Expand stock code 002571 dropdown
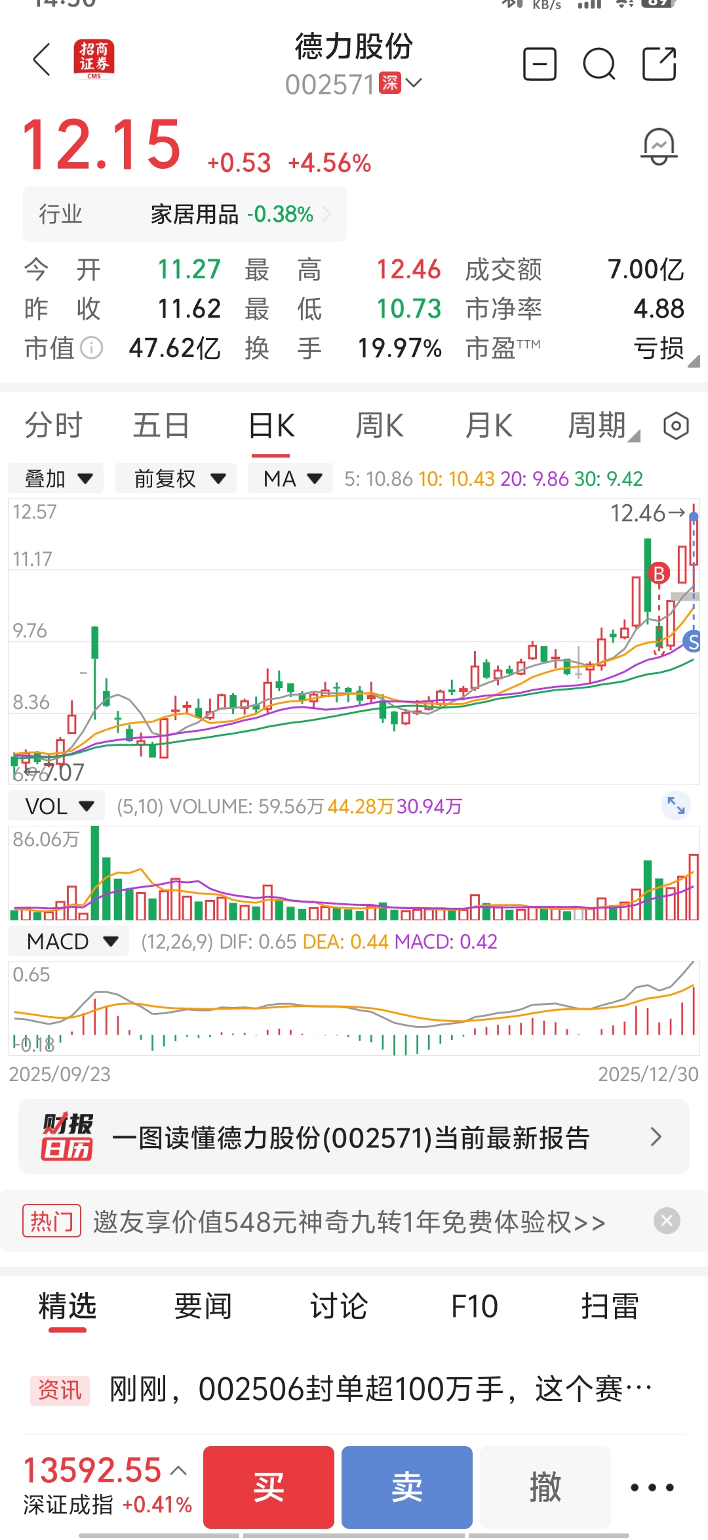708x1540 pixels. 414,83
